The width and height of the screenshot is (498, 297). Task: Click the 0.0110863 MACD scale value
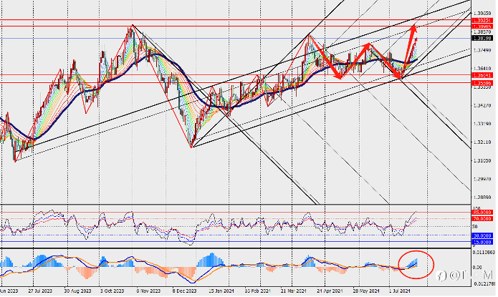[484, 252]
